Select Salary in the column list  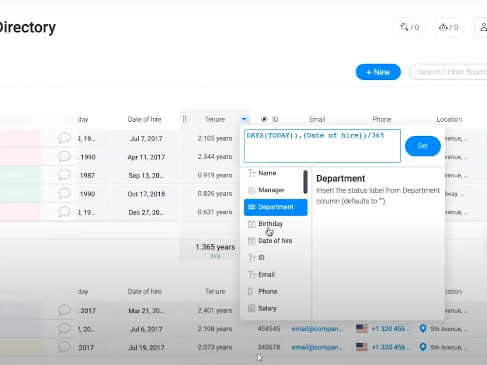pyautogui.click(x=276, y=308)
